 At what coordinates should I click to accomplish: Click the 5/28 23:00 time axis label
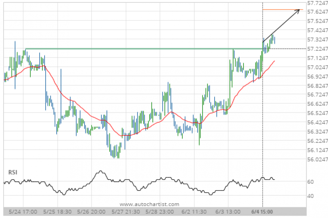pyautogui.click(x=160, y=212)
